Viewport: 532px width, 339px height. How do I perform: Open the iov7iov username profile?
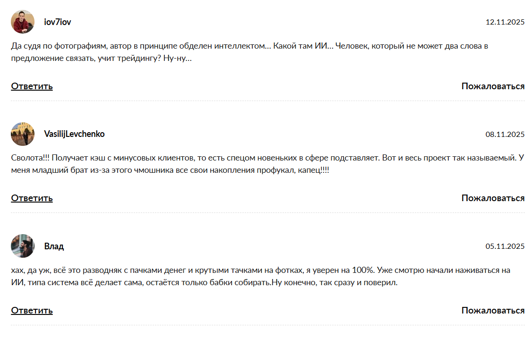coord(58,22)
